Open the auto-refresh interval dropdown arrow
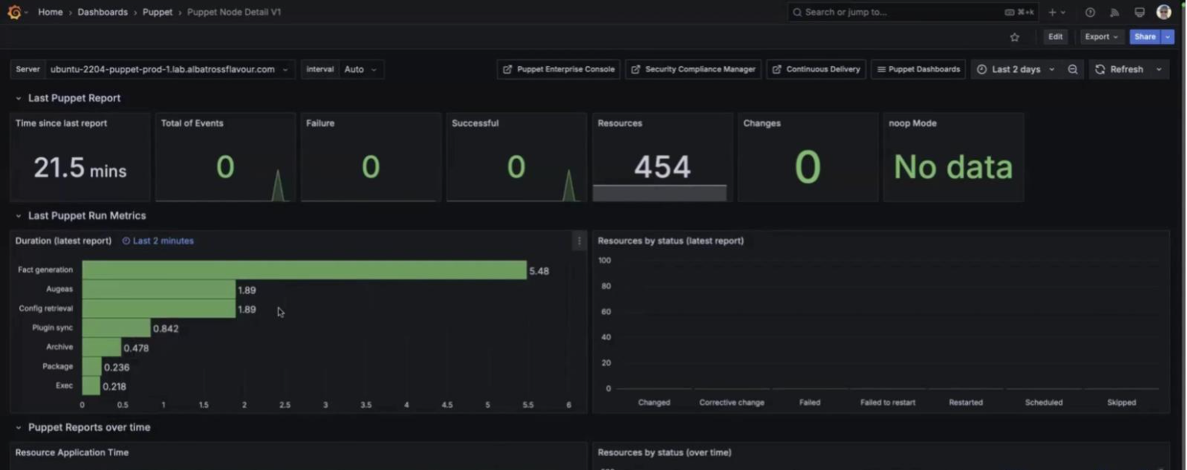Screen dimensions: 1187x470 pyautogui.click(x=1159, y=69)
